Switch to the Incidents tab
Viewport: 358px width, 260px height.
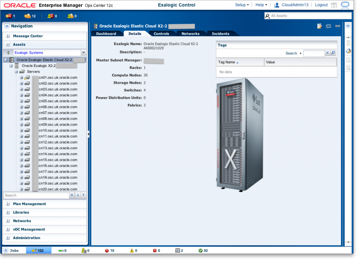tap(221, 34)
